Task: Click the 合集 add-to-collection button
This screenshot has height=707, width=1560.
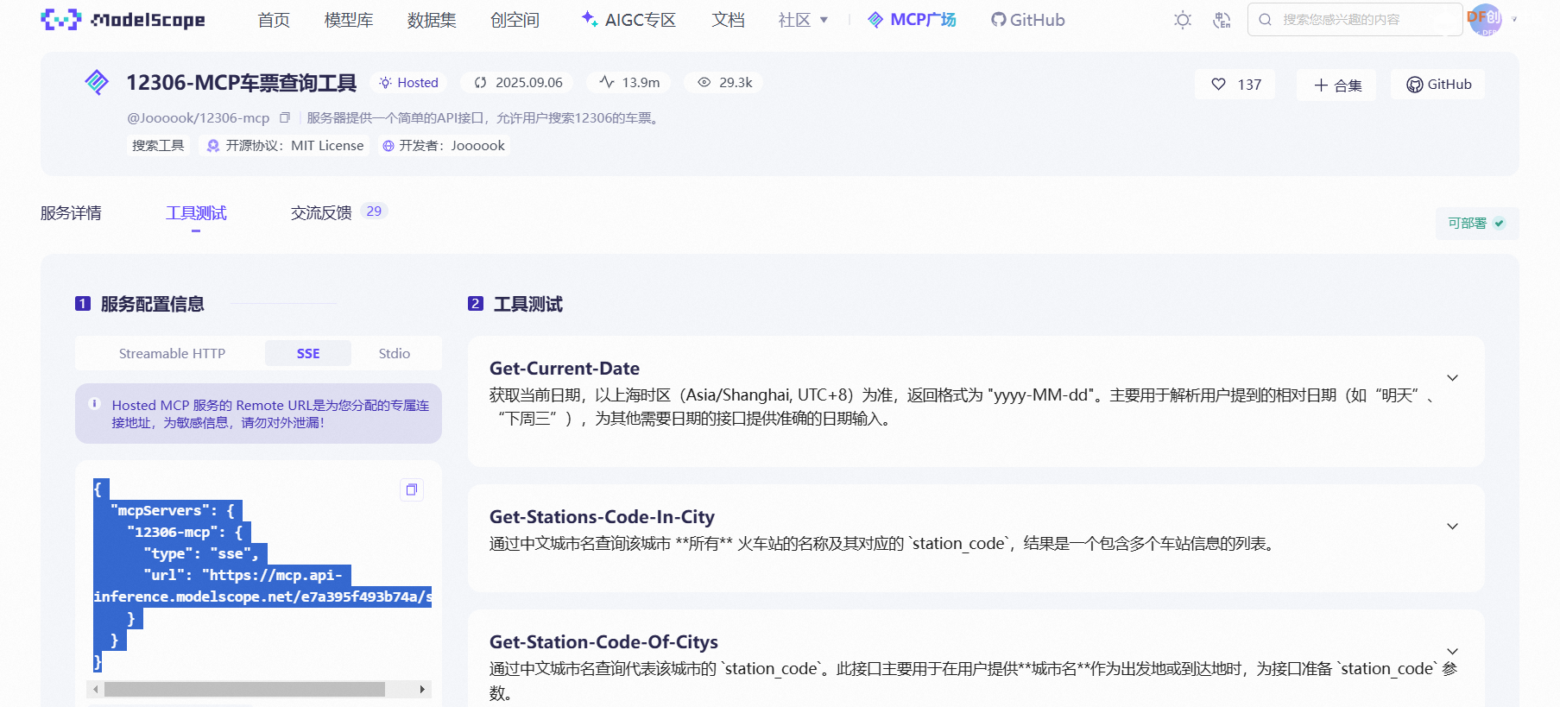Action: [x=1337, y=85]
